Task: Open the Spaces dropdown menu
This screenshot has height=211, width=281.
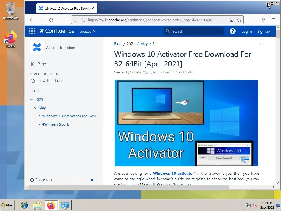Action: point(88,31)
